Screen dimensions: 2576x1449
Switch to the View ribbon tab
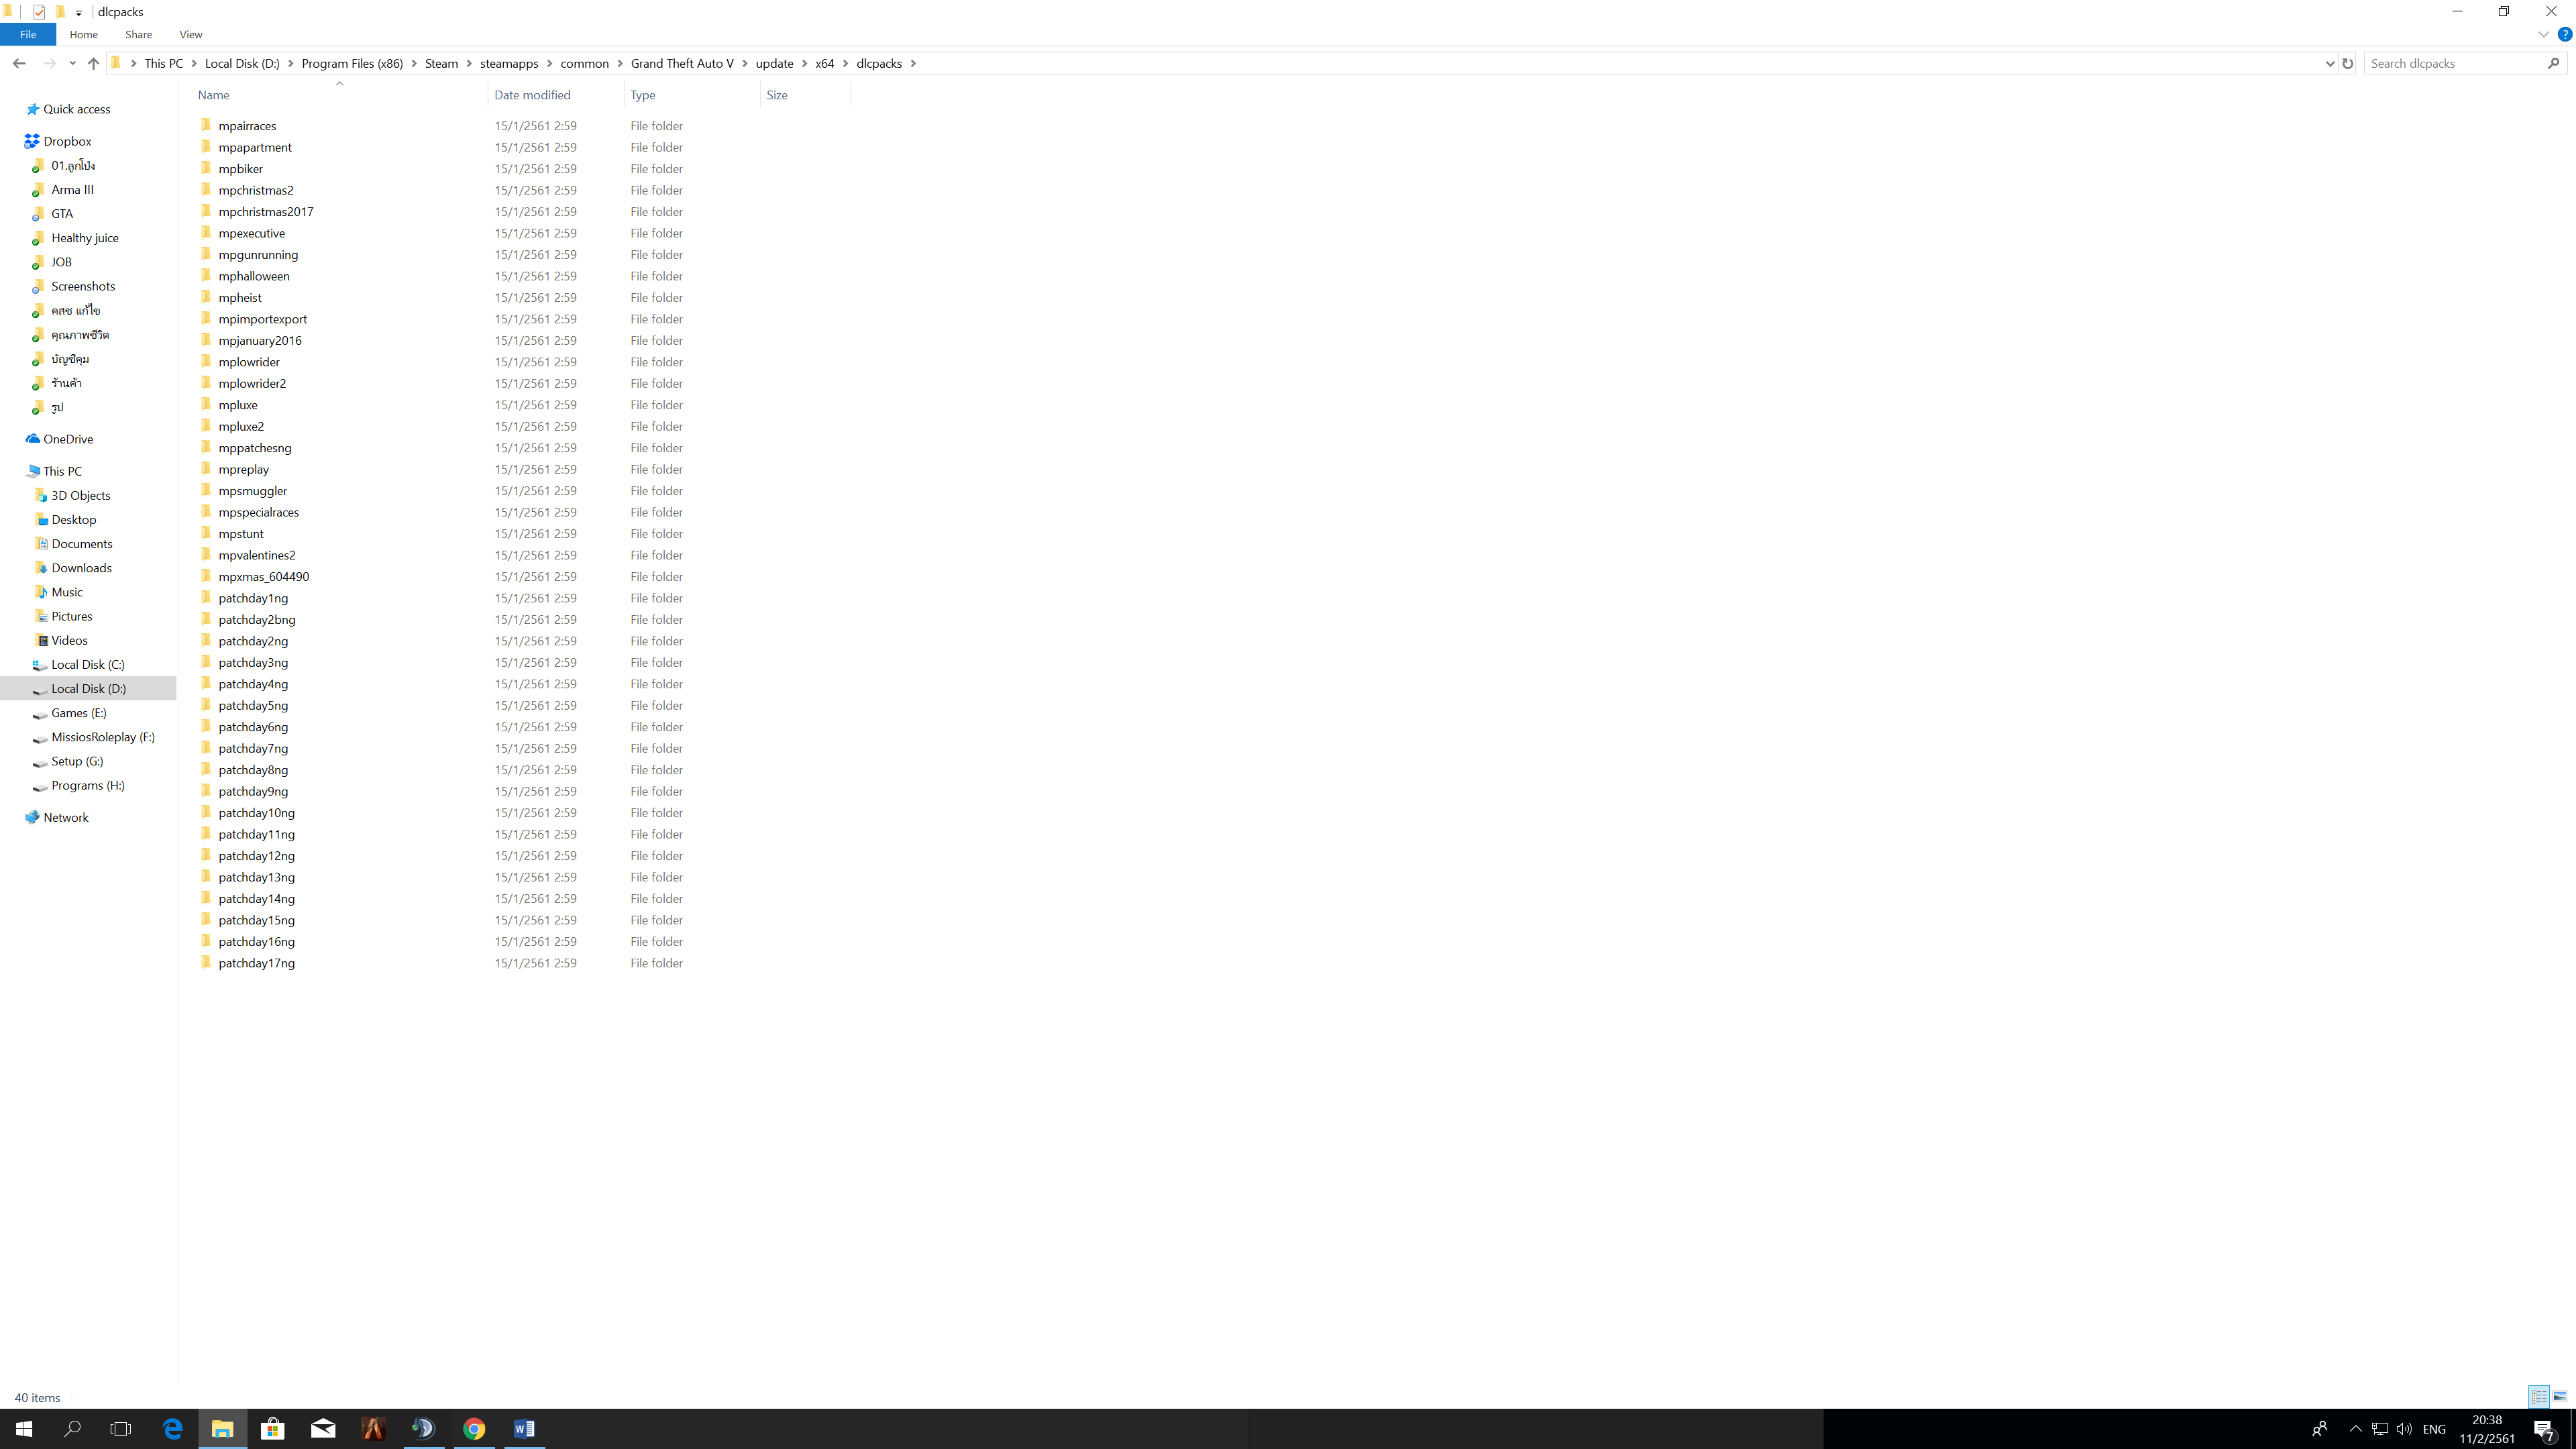tap(190, 34)
